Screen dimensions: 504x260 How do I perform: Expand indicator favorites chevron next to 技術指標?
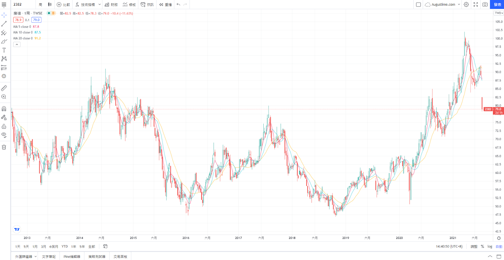[100, 4]
